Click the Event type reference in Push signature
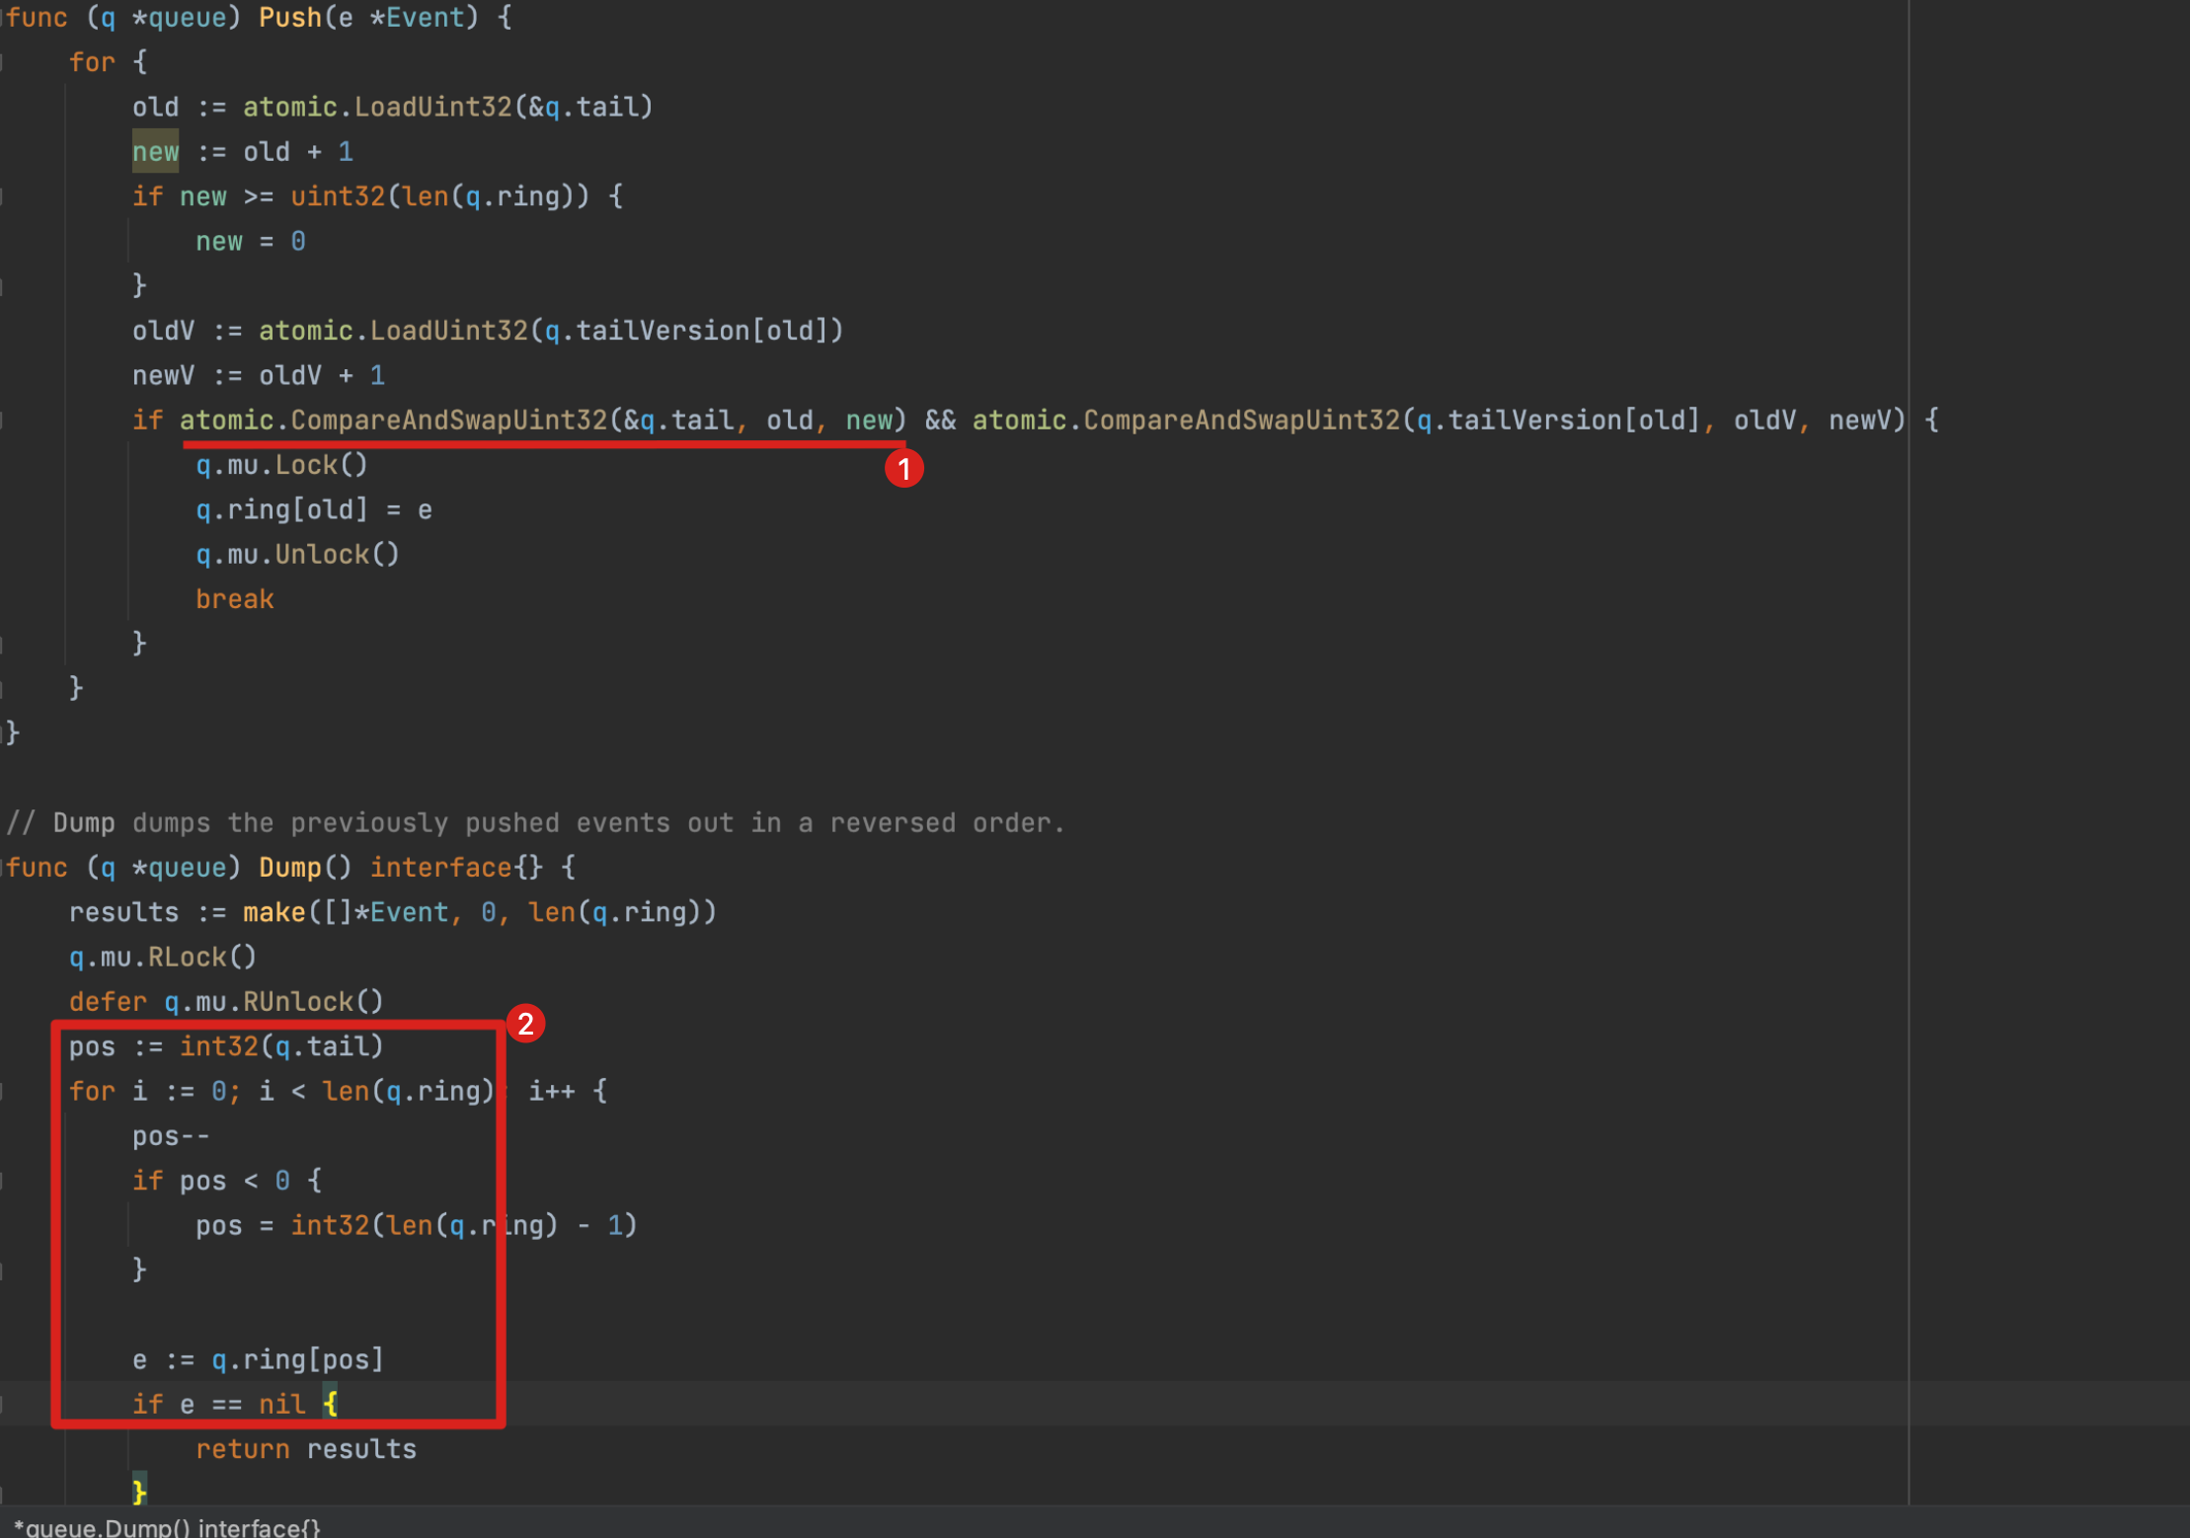 [x=423, y=17]
